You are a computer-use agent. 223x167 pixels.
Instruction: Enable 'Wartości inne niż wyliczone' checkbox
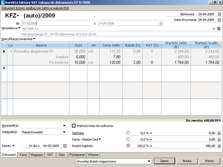[x=73, y=126]
